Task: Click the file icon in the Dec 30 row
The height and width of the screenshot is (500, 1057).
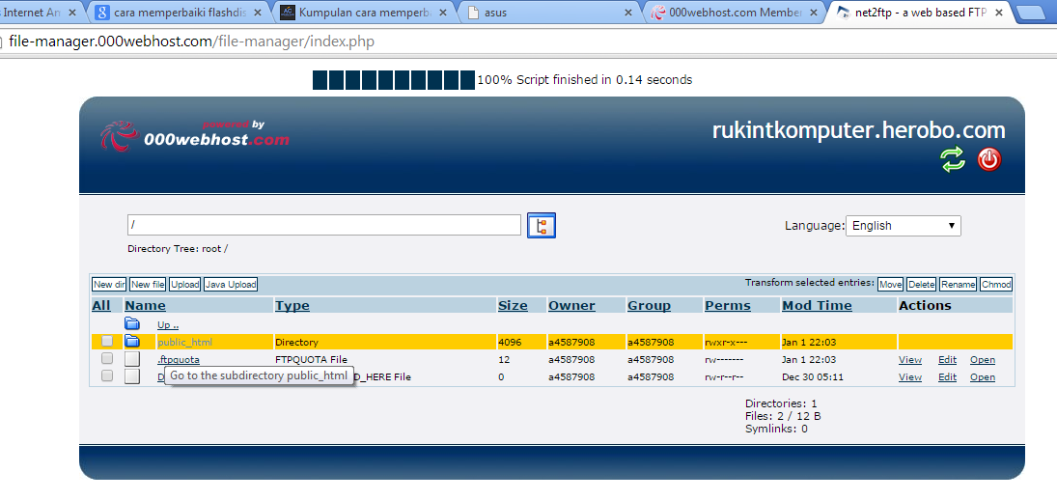Action: [132, 376]
